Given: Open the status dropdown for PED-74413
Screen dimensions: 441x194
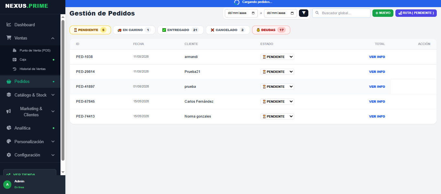Looking at the screenshot, I should coord(277,116).
